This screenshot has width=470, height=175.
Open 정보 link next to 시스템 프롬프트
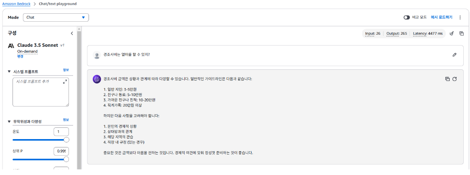click(x=66, y=70)
